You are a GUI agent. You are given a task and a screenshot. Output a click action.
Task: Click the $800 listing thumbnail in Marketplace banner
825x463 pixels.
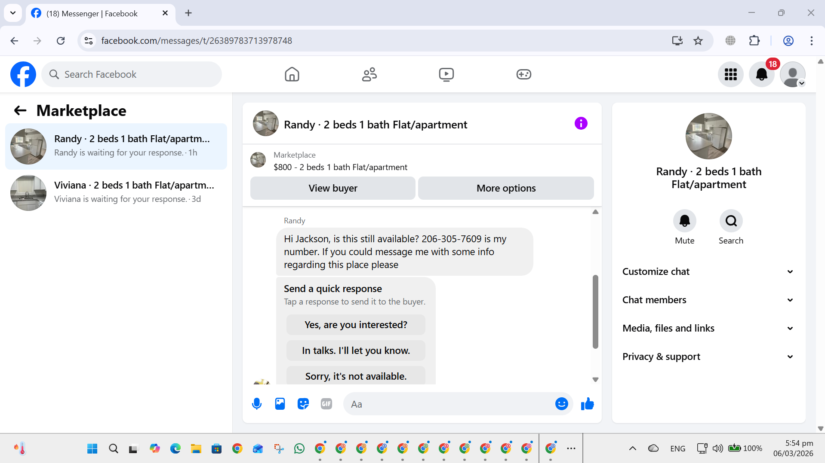(x=258, y=160)
